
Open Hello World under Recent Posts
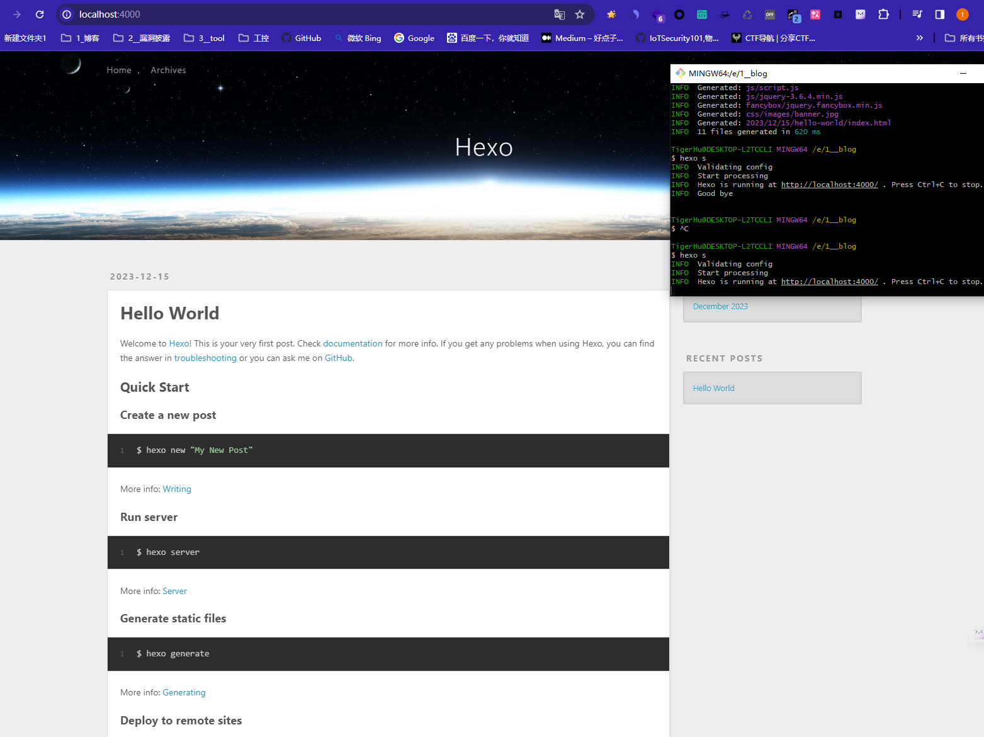coord(713,388)
